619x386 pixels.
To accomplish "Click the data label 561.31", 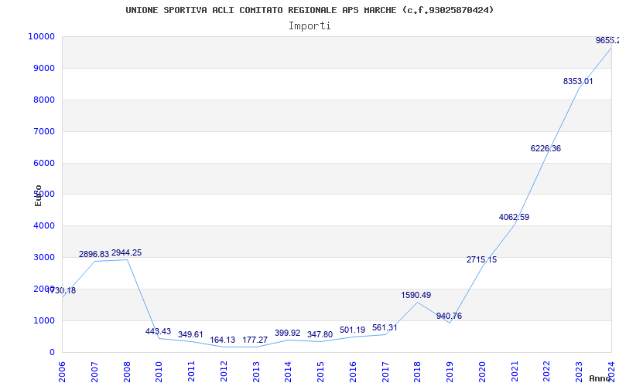I will click(x=385, y=327).
